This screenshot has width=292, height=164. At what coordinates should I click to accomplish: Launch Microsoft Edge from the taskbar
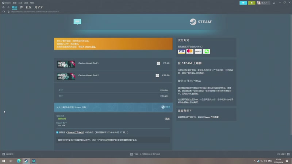(x=19, y=161)
